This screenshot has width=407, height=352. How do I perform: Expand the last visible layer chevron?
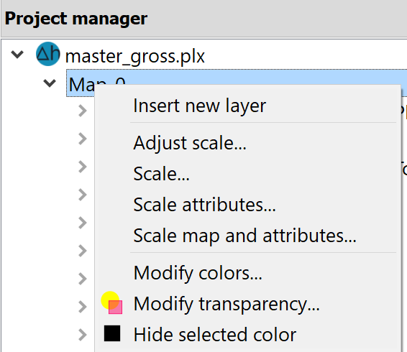click(83, 335)
